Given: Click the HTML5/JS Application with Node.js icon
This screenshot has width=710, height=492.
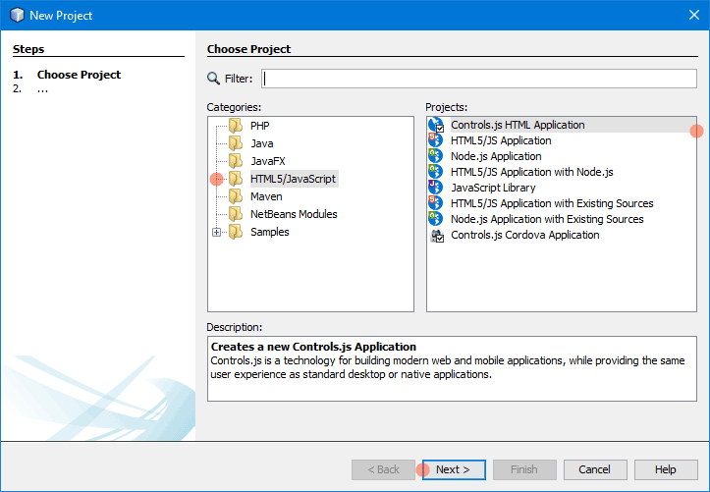Looking at the screenshot, I should pyautogui.click(x=436, y=172).
